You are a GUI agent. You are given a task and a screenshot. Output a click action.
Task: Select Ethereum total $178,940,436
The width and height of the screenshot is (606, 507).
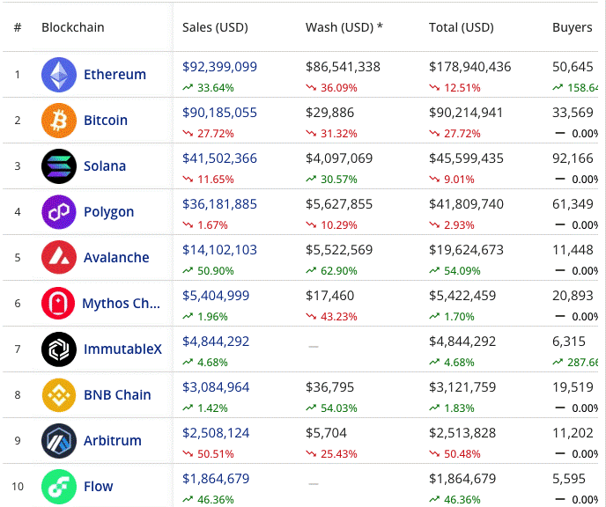pyautogui.click(x=470, y=67)
